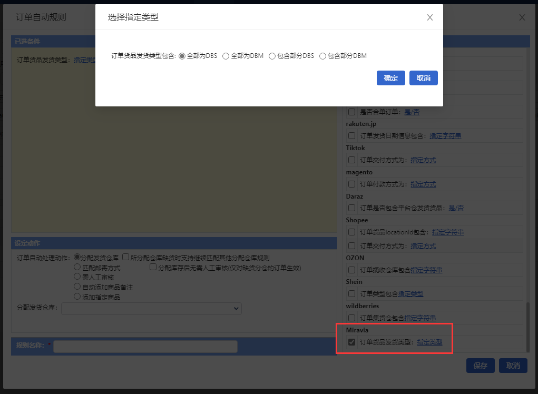Click the 规则名称 input field

point(145,347)
